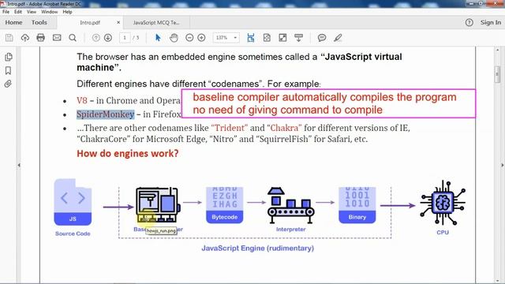This screenshot has height=284, width=505.
Task: Select the arrow selection tool
Action: click(x=158, y=38)
